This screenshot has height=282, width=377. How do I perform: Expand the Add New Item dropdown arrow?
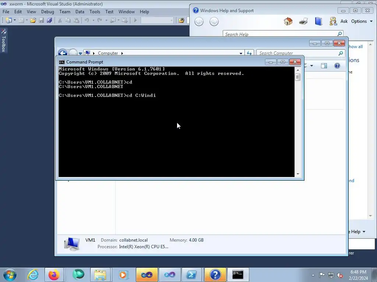[27, 21]
